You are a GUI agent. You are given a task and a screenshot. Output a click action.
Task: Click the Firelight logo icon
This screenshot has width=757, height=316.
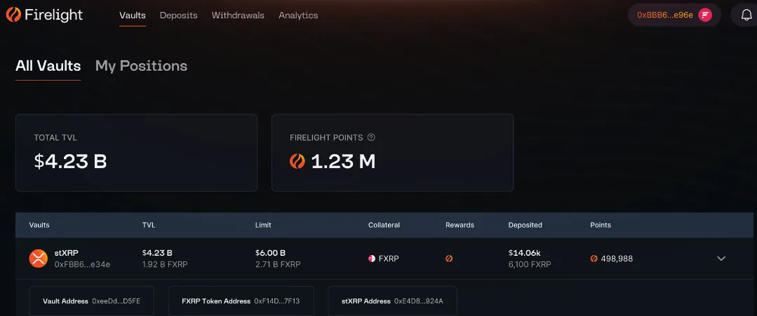(13, 15)
